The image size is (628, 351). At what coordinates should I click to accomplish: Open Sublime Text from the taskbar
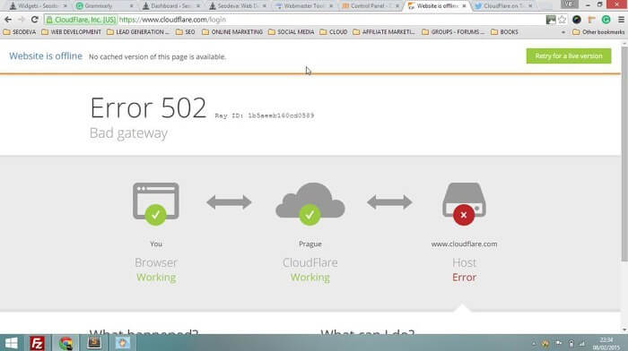click(x=94, y=343)
